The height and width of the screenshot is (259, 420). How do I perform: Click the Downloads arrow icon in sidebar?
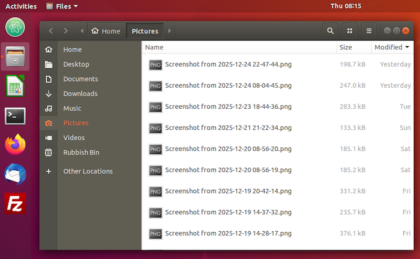[x=48, y=94]
